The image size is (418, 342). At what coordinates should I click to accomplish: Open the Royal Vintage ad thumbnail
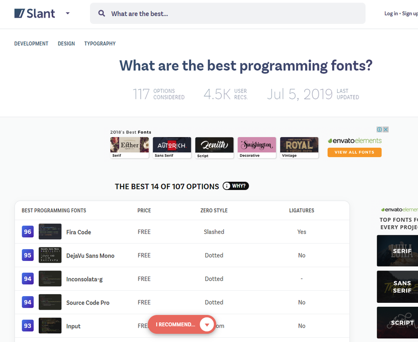click(299, 148)
